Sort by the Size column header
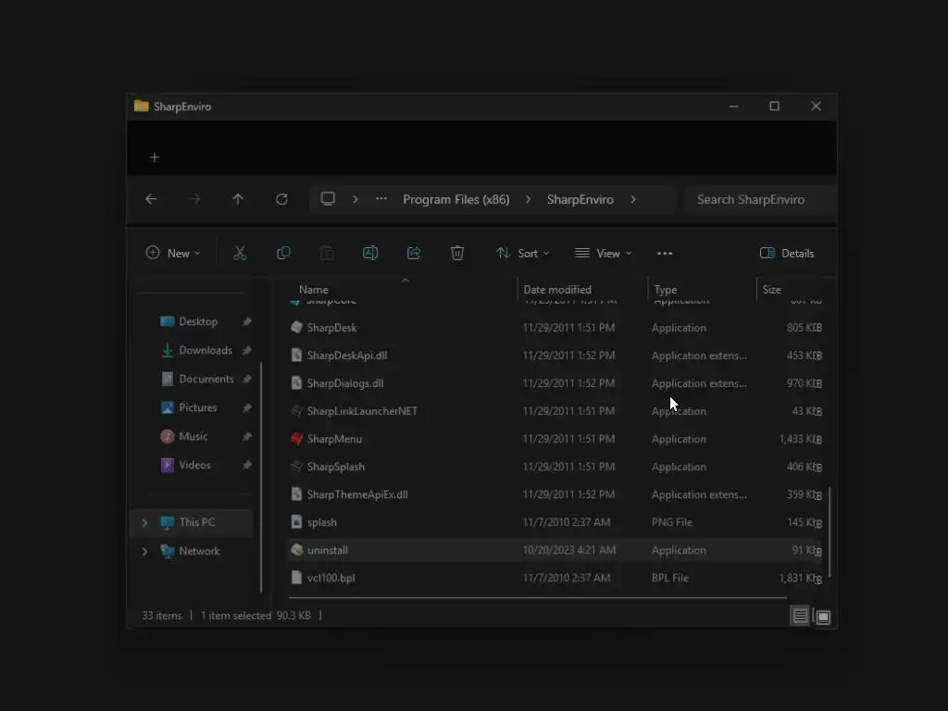Image resolution: width=948 pixels, height=711 pixels. click(x=771, y=290)
